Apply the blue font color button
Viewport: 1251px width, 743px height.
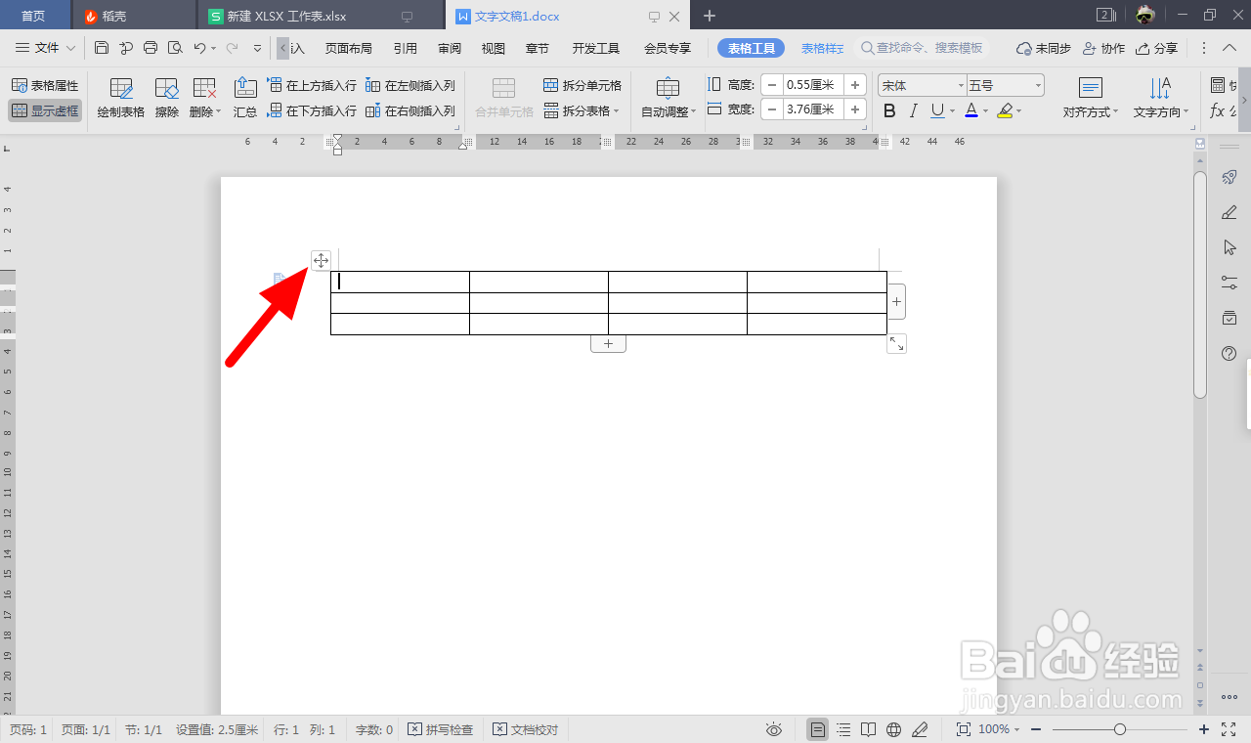click(971, 111)
